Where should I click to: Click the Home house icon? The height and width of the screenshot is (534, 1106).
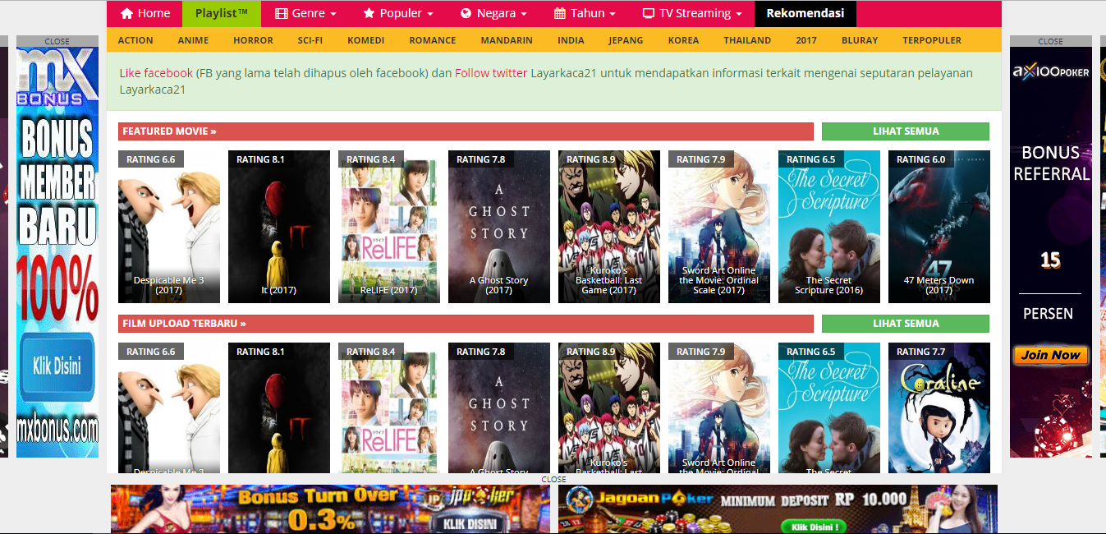(x=126, y=13)
